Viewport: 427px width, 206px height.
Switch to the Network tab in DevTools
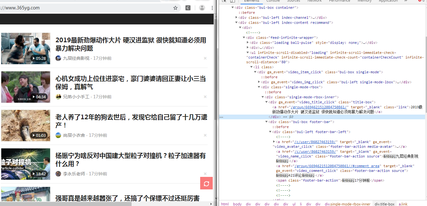[315, 1]
